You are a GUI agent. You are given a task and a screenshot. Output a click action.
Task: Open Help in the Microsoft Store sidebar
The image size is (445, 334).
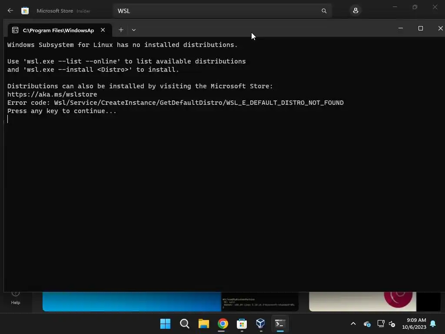coord(16,298)
